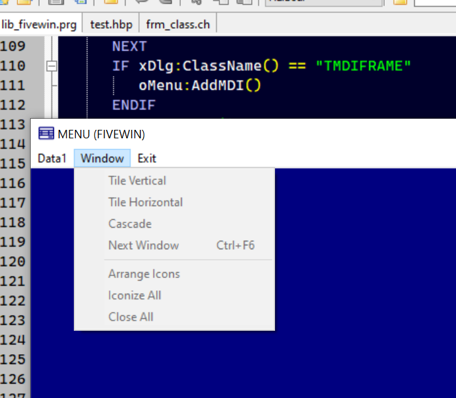Click Close All in the Window menu

(174, 317)
